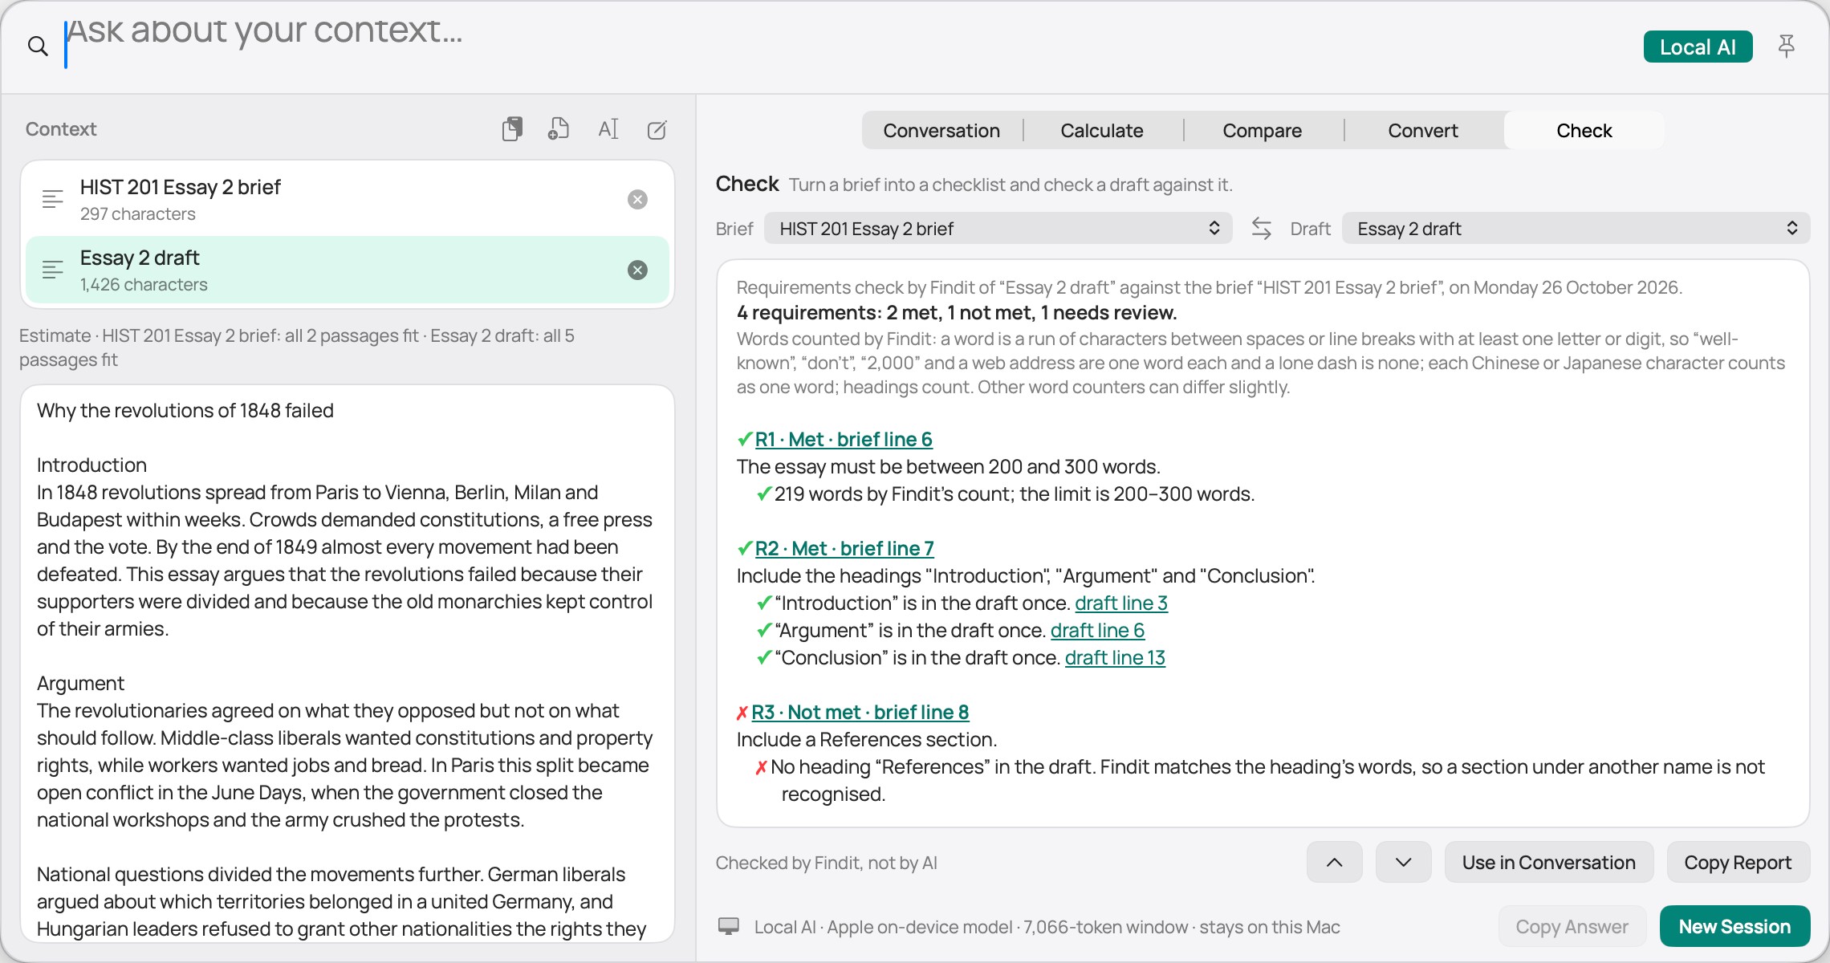
Task: Follow the draft line 6 link
Action: coord(1097,630)
